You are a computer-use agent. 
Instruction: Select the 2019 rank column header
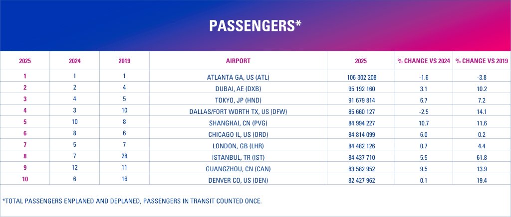point(124,61)
